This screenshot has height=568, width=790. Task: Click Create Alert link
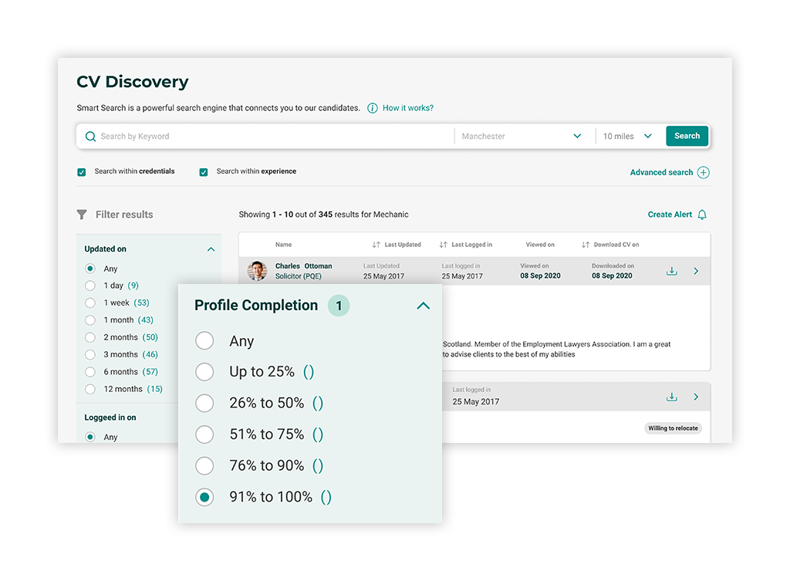(x=670, y=215)
